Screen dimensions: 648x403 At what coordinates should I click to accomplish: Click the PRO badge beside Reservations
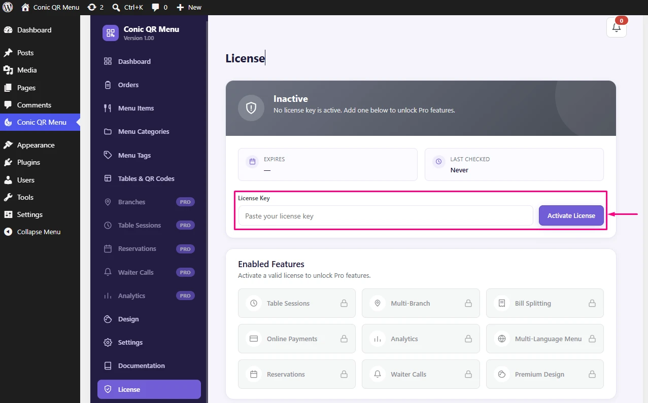pyautogui.click(x=185, y=249)
